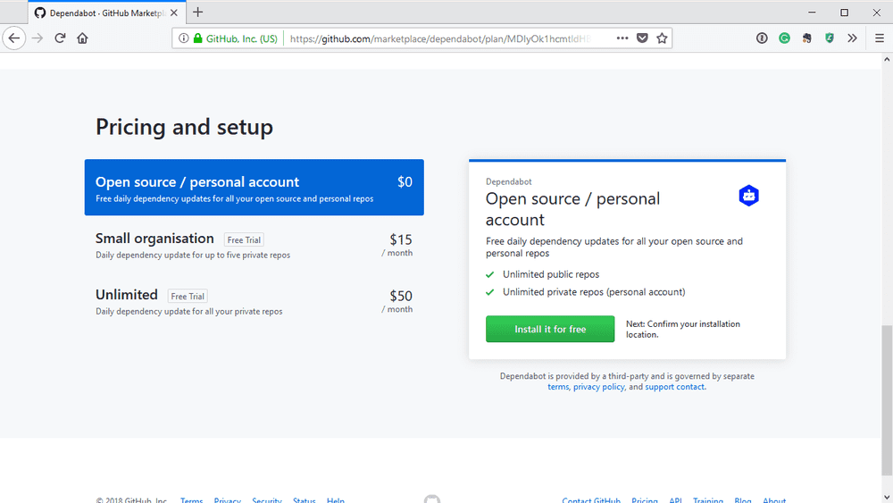
Task: Open the Dependabot terms link
Action: pyautogui.click(x=558, y=387)
